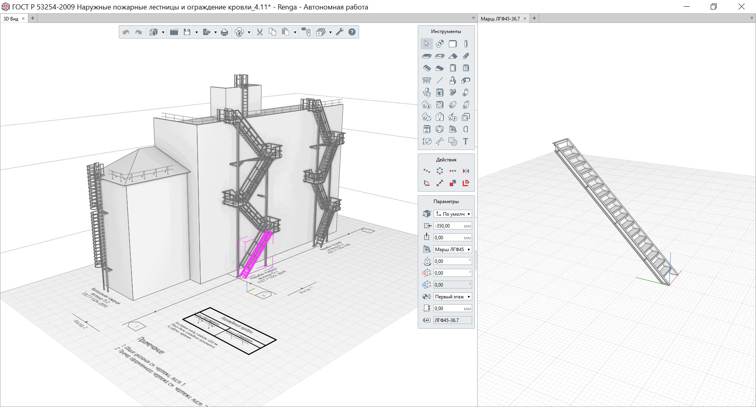Image resolution: width=756 pixels, height=407 pixels.
Task: Open project folder icon in toolbar
Action: [x=174, y=32]
